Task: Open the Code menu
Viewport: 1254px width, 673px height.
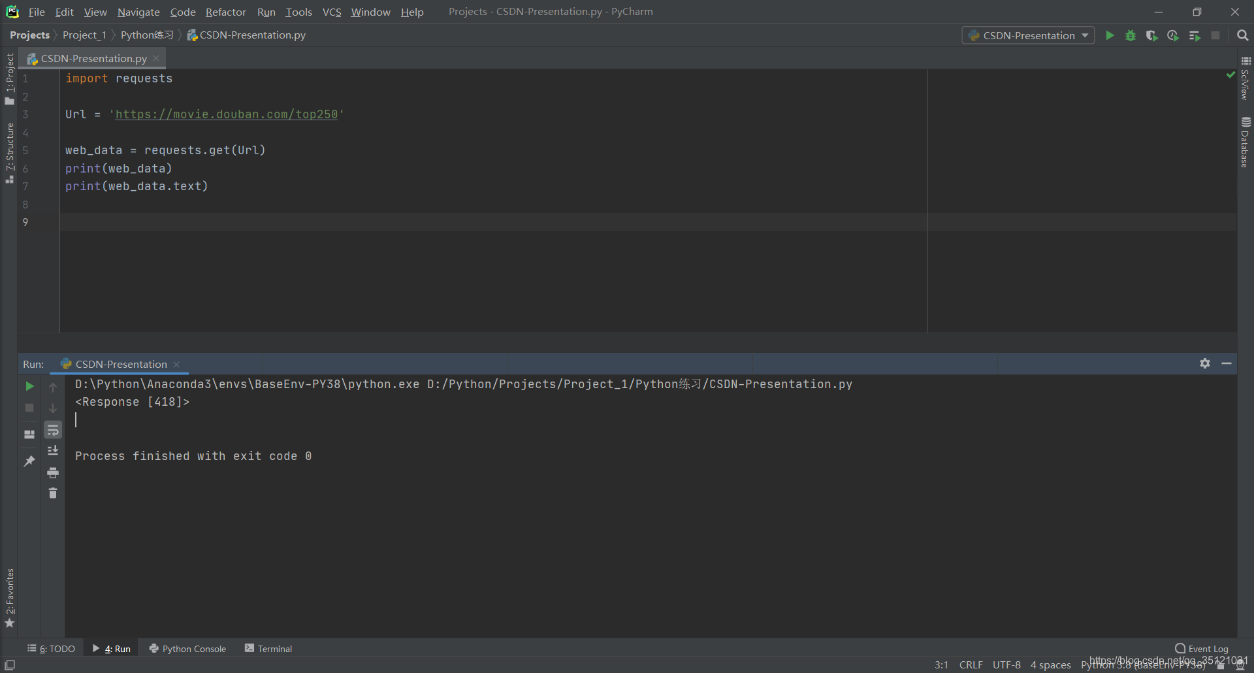Action: pyautogui.click(x=183, y=12)
